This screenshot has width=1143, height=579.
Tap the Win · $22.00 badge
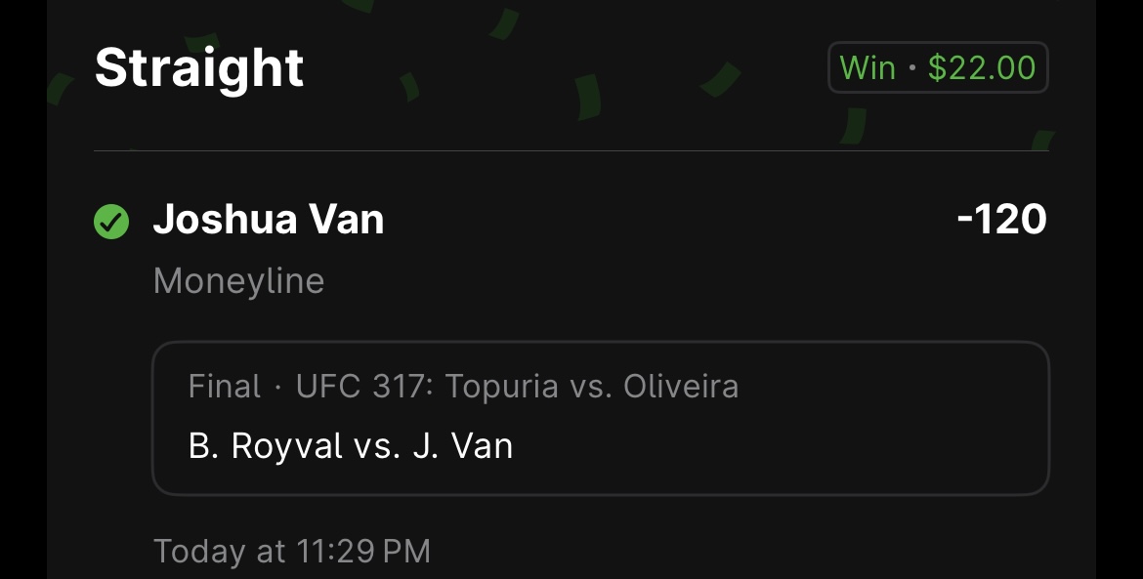click(x=938, y=67)
